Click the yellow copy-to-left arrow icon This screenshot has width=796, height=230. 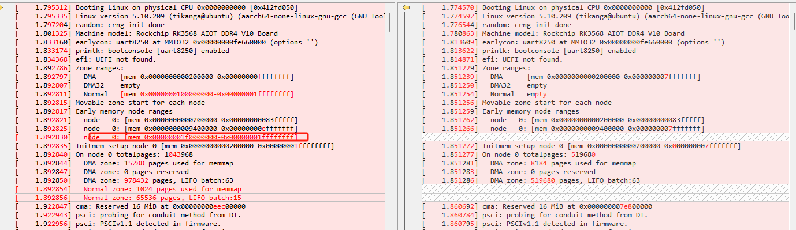(406, 7)
